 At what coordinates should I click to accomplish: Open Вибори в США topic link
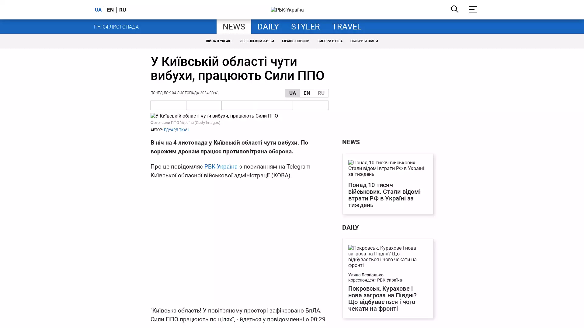click(x=330, y=41)
